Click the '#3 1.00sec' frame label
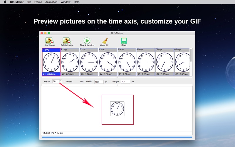This screenshot has width=235, height=147. coord(87,74)
